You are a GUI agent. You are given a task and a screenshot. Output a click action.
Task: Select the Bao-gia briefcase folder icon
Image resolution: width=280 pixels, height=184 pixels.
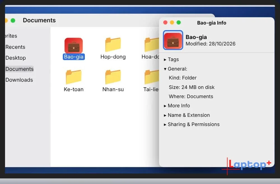[74, 45]
